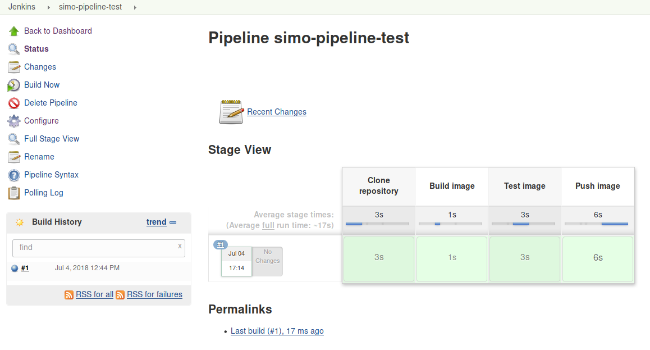Click the Jenkins breadcrumb link
This screenshot has width=650, height=350.
[x=22, y=7]
